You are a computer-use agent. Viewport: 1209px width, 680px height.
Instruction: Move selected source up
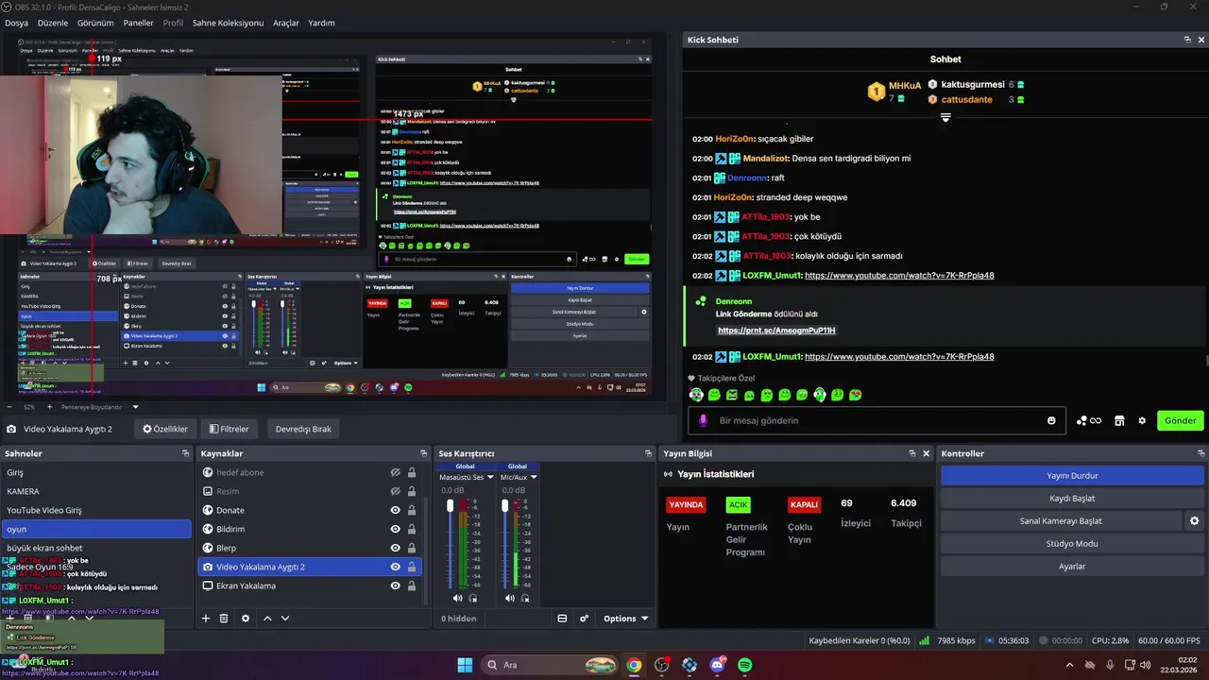click(x=267, y=619)
